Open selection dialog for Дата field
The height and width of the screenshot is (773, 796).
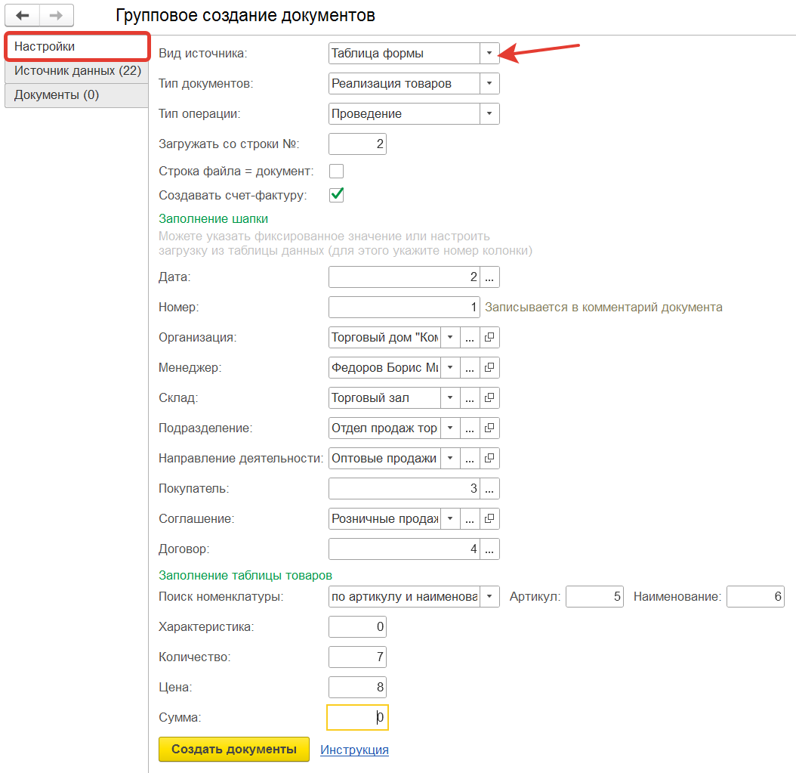[x=489, y=277]
